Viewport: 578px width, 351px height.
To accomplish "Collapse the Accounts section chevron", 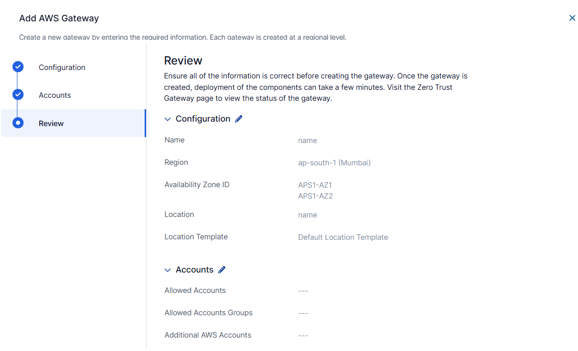I will pyautogui.click(x=167, y=270).
